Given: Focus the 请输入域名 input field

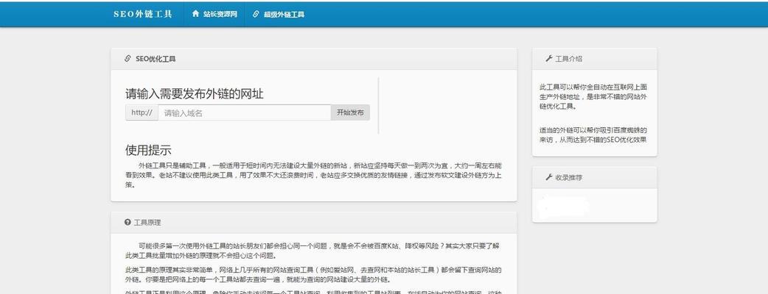Looking at the screenshot, I should (245, 112).
